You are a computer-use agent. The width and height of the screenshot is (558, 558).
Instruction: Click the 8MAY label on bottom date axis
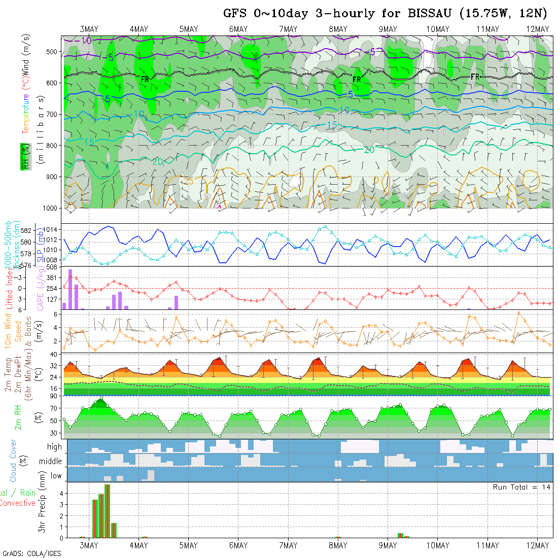(338, 545)
